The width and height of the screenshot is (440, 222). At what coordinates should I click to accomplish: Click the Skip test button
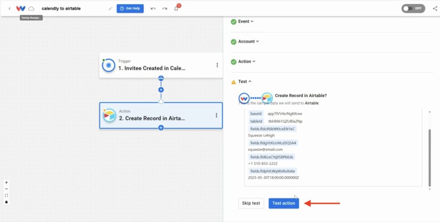[x=251, y=203]
